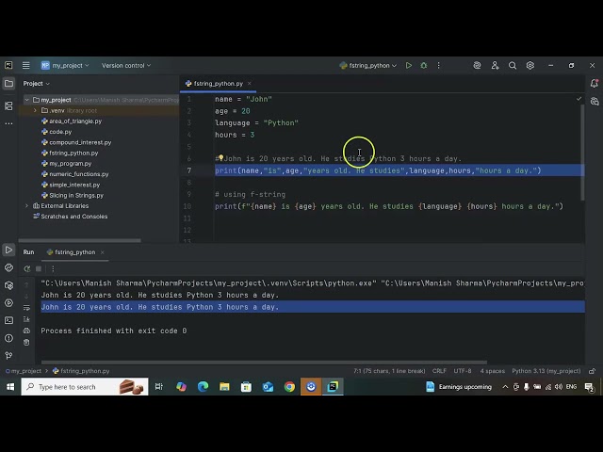Click the Windows search box
Image resolution: width=603 pixels, height=452 pixels.
pos(85,387)
